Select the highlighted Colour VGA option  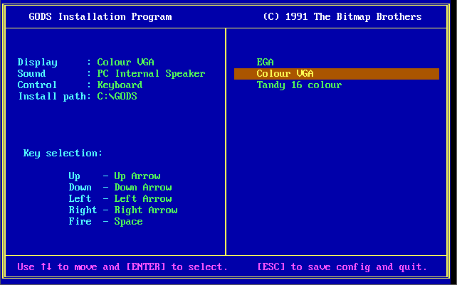click(285, 74)
